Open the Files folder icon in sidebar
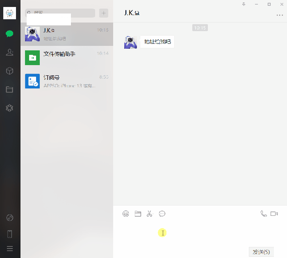 point(9,89)
